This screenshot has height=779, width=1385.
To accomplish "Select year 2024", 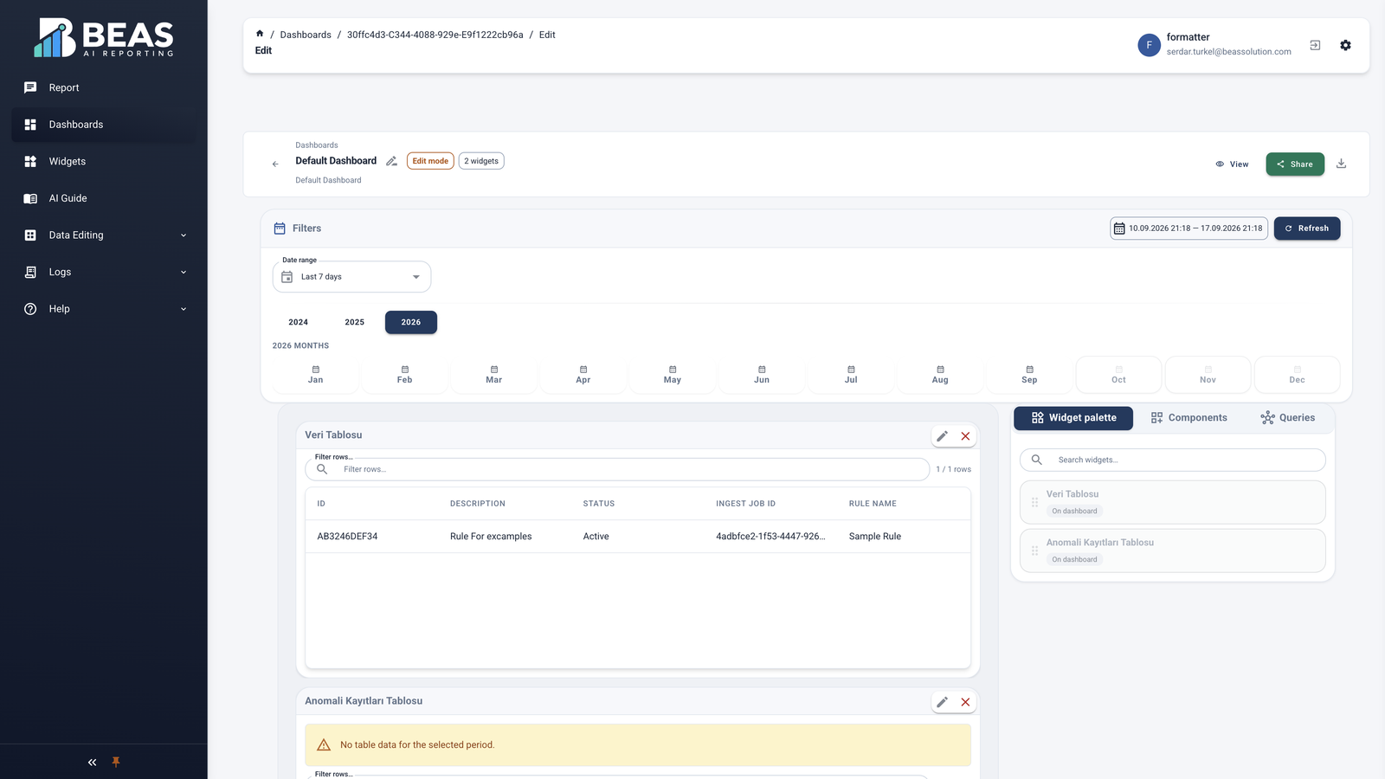I will tap(298, 322).
